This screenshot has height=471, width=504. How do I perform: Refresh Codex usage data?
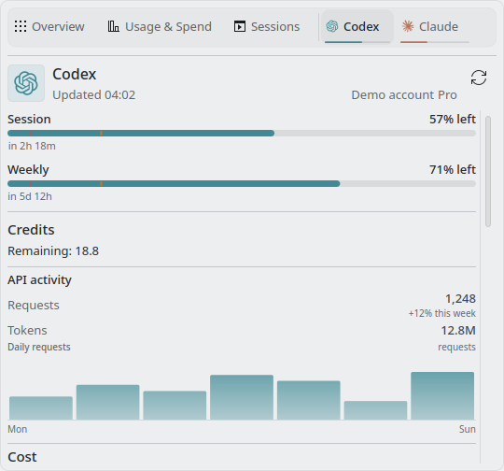pos(479,78)
